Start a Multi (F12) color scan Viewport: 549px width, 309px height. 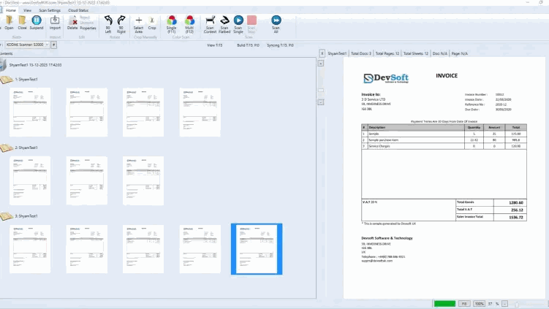[x=189, y=24]
